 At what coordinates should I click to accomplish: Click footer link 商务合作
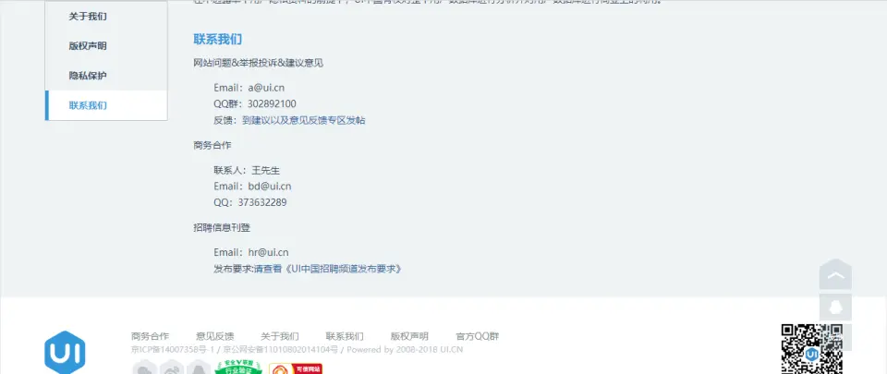[150, 336]
